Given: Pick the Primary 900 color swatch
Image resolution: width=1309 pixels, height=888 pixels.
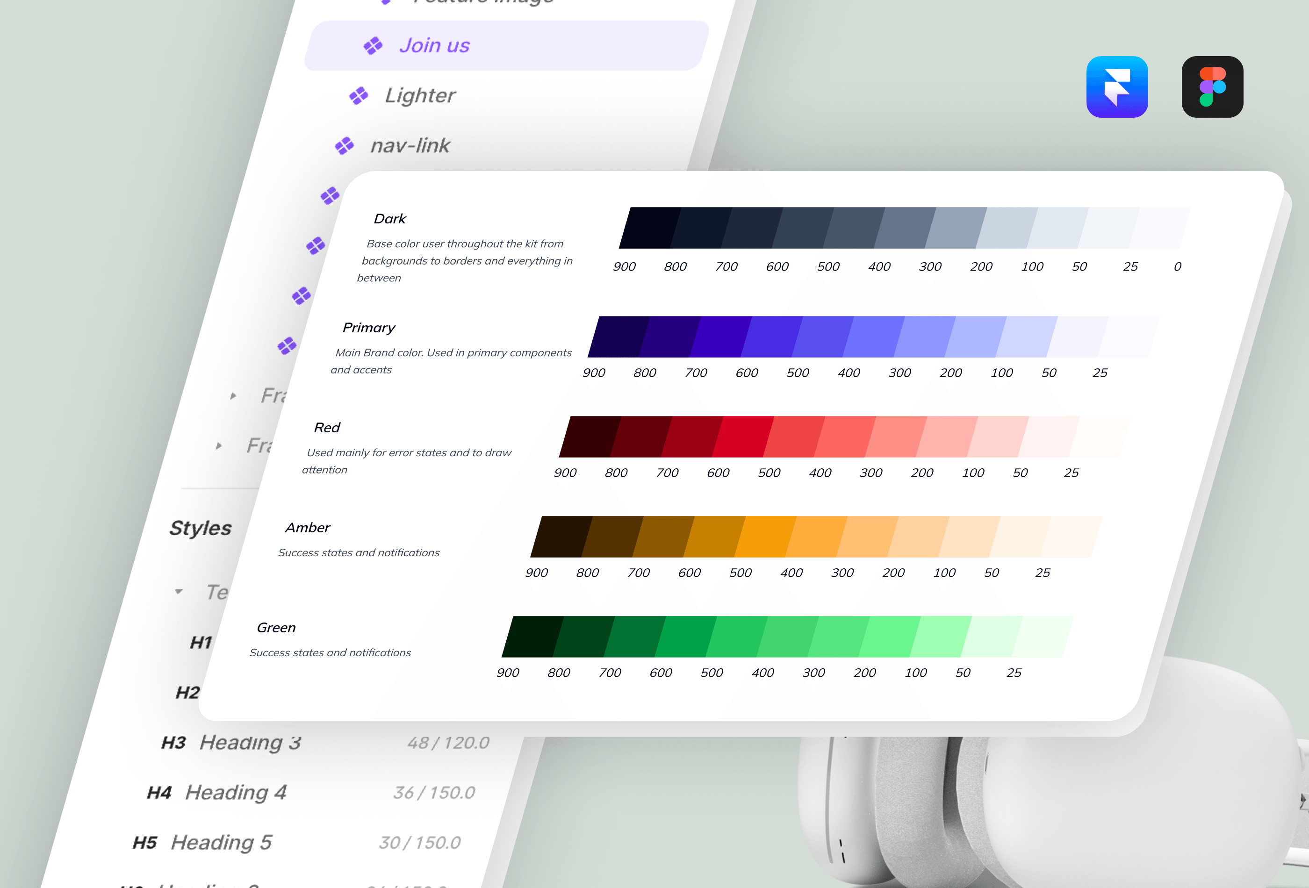Looking at the screenshot, I should pyautogui.click(x=619, y=337).
